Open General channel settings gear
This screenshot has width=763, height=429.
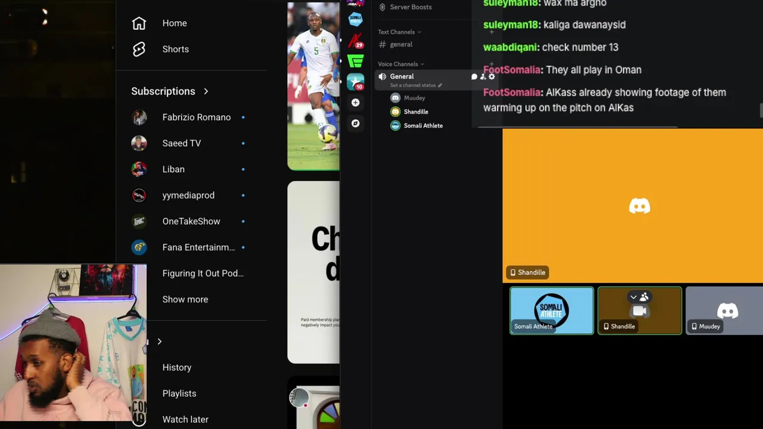click(492, 77)
